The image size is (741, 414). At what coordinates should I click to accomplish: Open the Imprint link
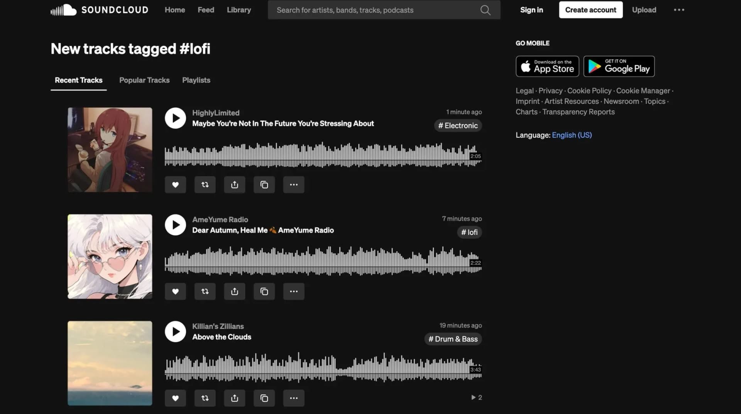pos(528,101)
